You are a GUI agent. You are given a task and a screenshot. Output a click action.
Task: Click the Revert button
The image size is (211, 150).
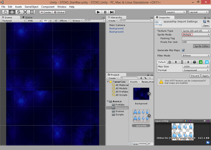[195, 76]
